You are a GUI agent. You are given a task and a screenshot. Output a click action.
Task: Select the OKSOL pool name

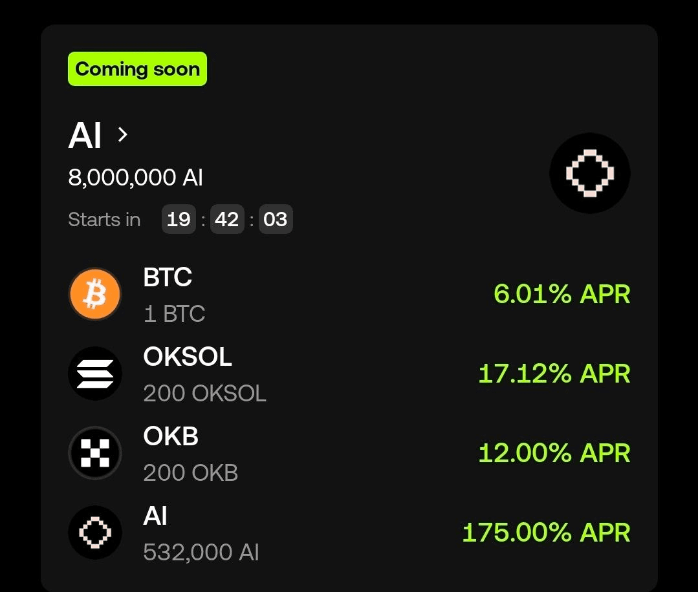coord(188,357)
